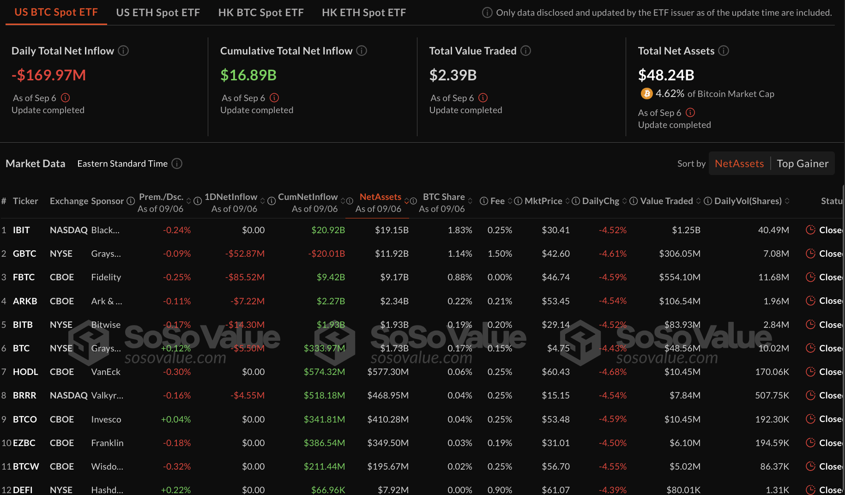
Task: Click the clock status icon in the HODL row
Action: point(810,371)
